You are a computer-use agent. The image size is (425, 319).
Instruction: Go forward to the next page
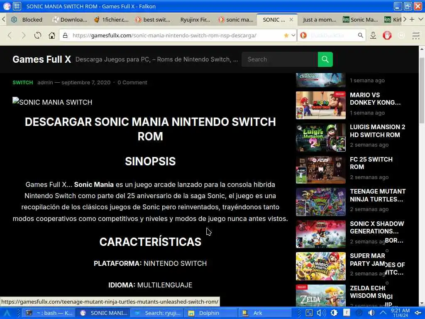pyautogui.click(x=24, y=36)
